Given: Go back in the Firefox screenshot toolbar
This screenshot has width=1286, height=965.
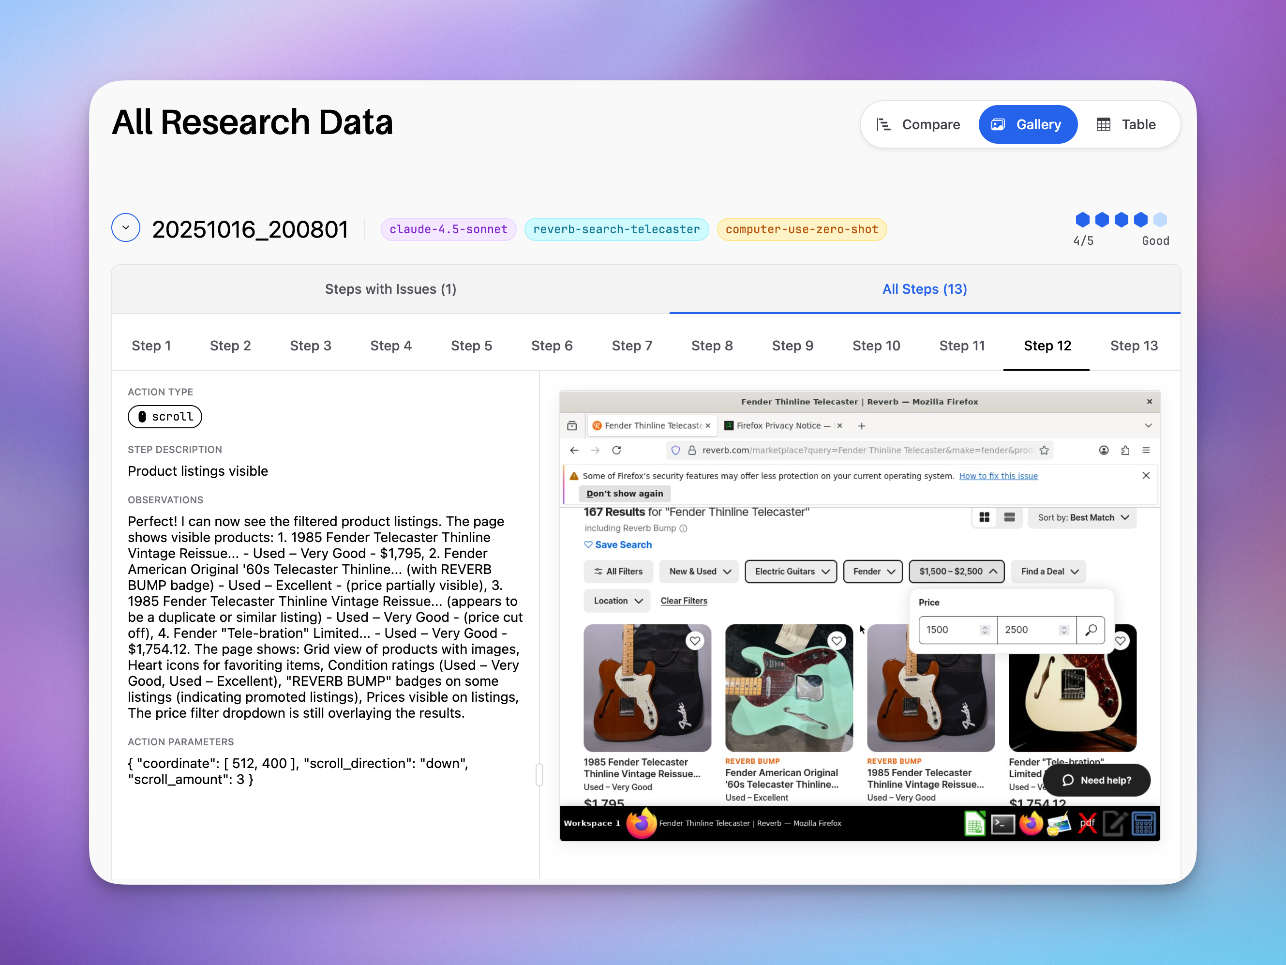Looking at the screenshot, I should coord(574,450).
